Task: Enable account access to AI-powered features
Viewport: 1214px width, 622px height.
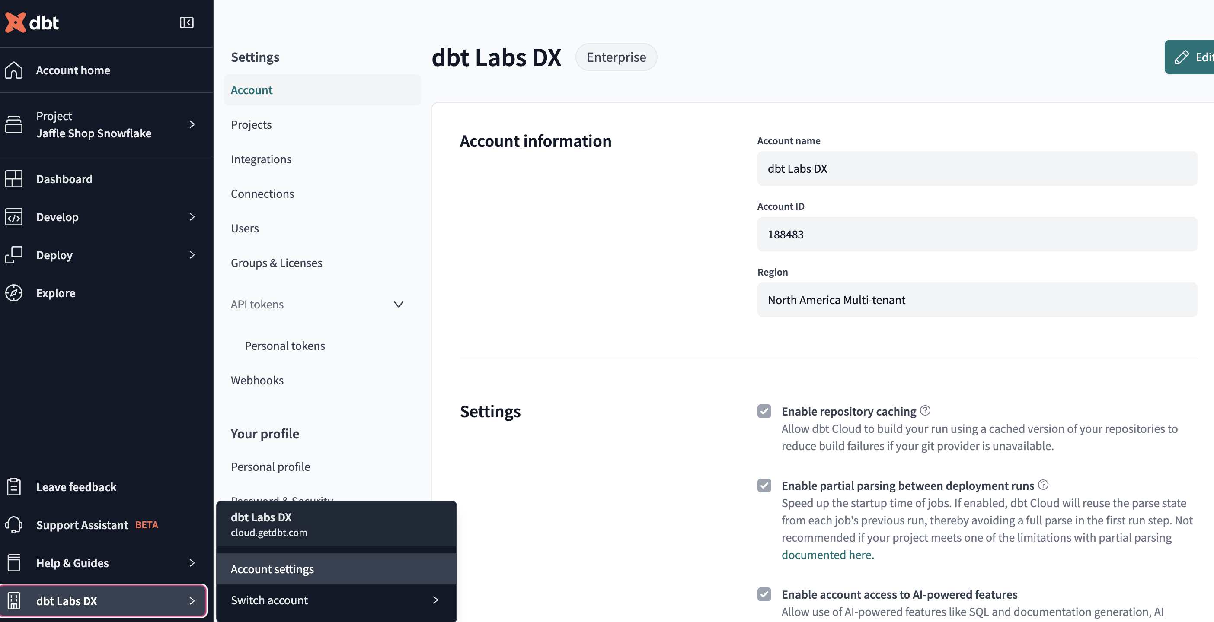Action: [x=764, y=593]
